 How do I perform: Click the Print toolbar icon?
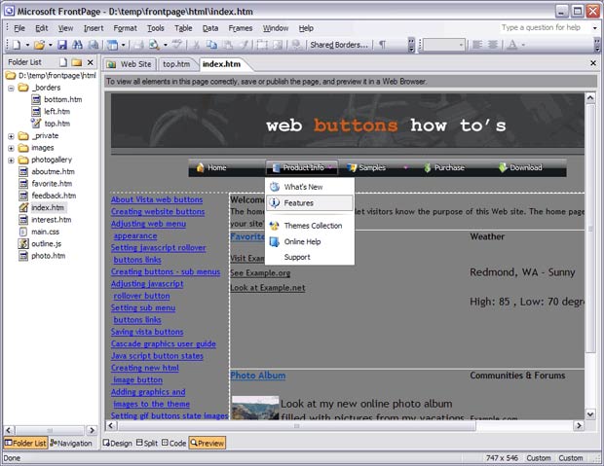[138, 45]
